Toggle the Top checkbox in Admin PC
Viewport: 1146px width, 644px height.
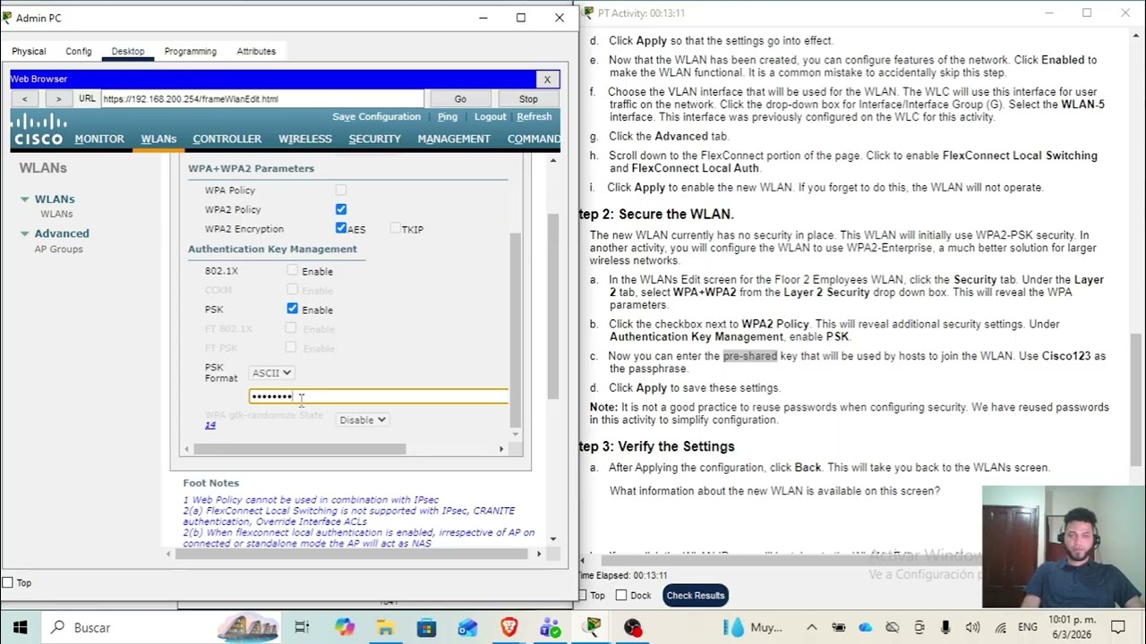[8, 583]
